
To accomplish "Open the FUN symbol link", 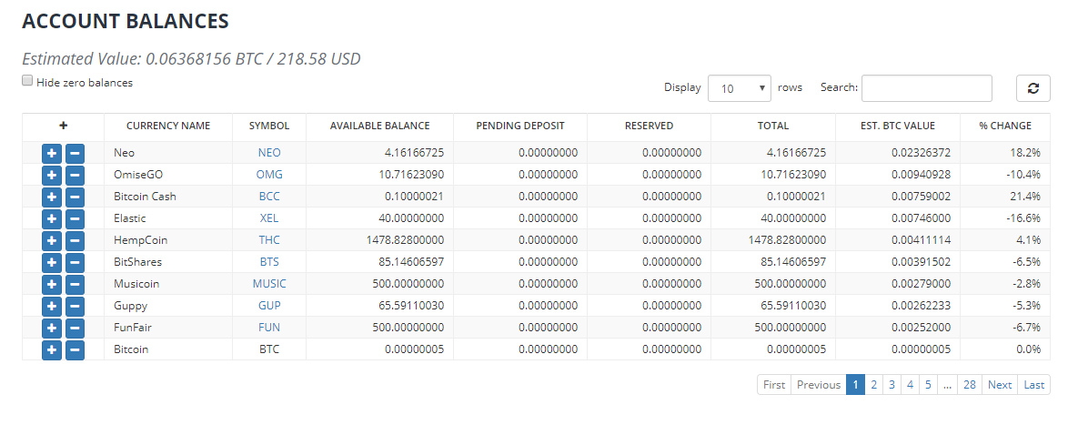I will (269, 328).
